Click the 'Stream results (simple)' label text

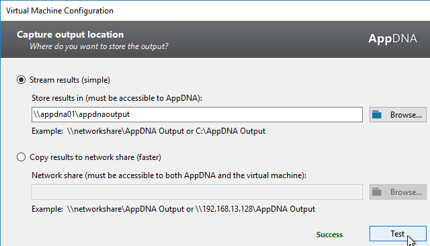click(70, 80)
